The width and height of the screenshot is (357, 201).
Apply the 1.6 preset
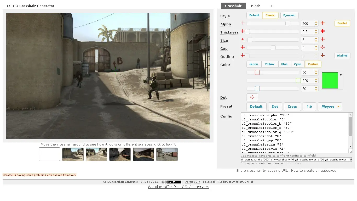click(x=309, y=107)
